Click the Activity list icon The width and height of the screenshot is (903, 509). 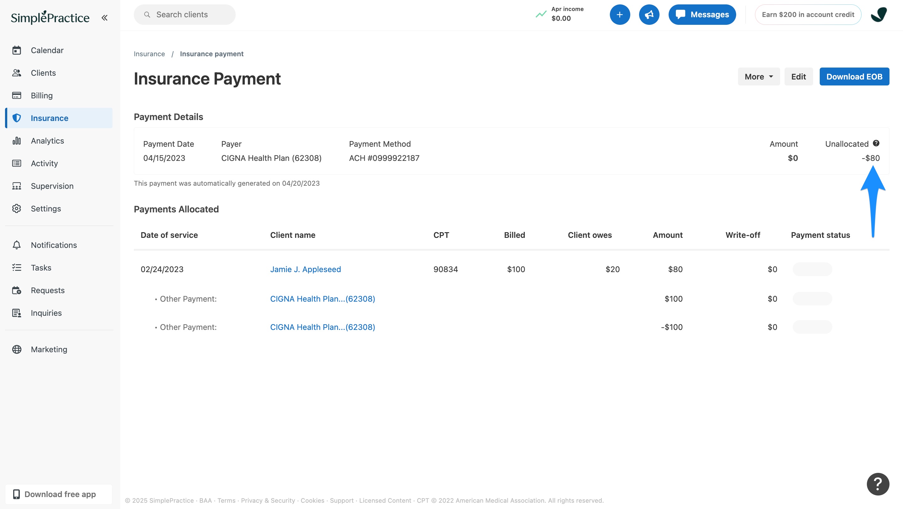tap(16, 163)
